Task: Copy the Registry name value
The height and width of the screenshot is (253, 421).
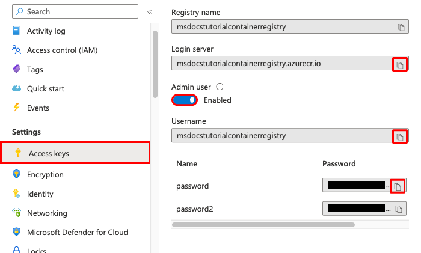Action: tap(400, 27)
